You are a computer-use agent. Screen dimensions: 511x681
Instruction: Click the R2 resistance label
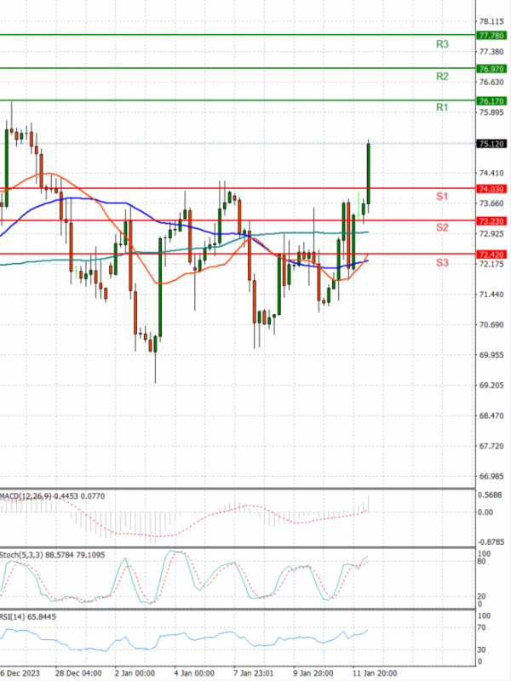coord(442,76)
